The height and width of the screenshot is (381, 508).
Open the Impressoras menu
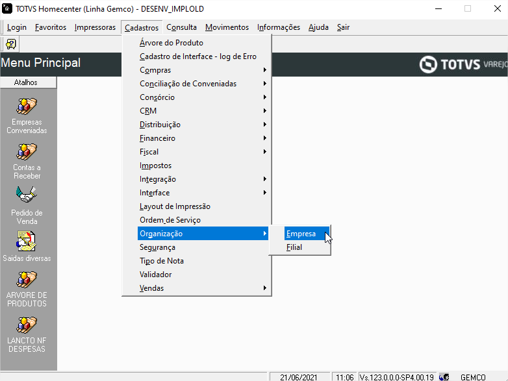coord(95,27)
